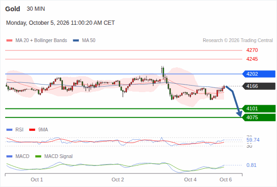
Task: Click the Oct 4 date axis label
Action: pyautogui.click(x=190, y=180)
